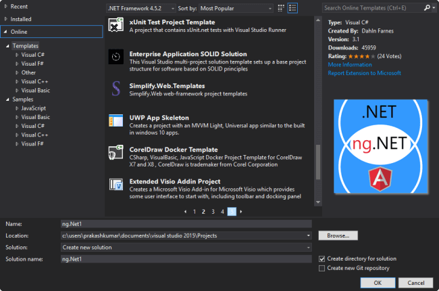Viewport: 439px width, 291px height.
Task: Go to previous results page arrow
Action: (185, 212)
